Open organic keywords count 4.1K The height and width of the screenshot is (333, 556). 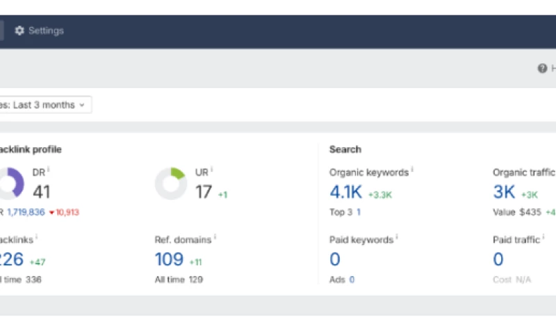pos(345,191)
